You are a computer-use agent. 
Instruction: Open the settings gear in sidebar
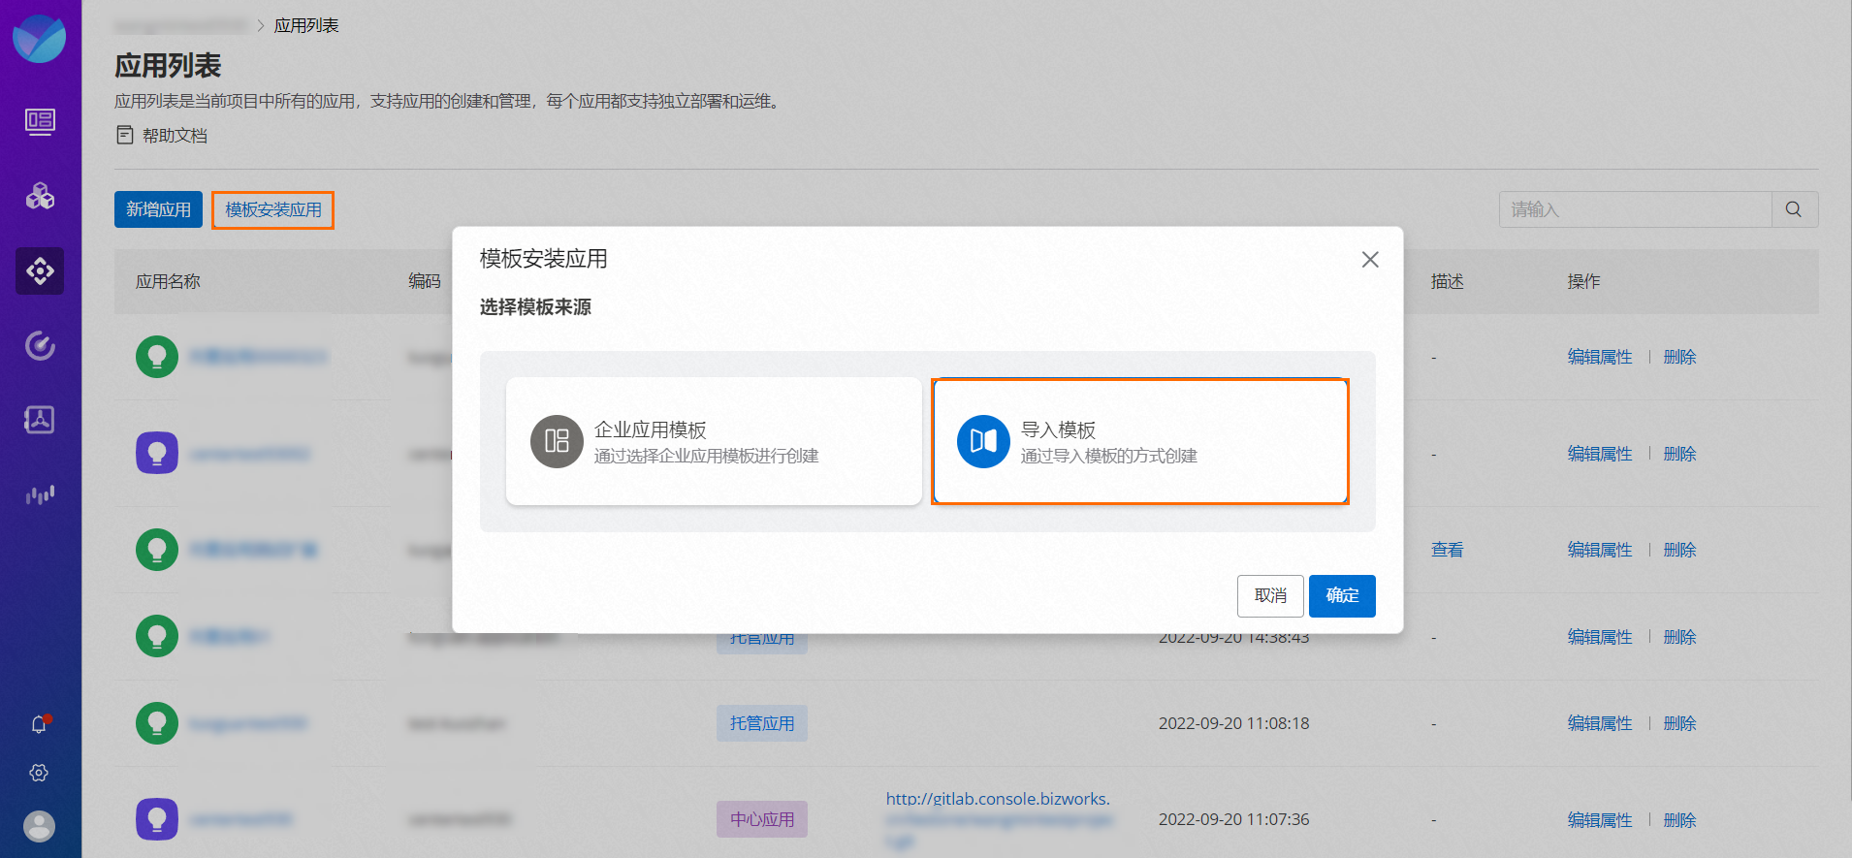(39, 773)
